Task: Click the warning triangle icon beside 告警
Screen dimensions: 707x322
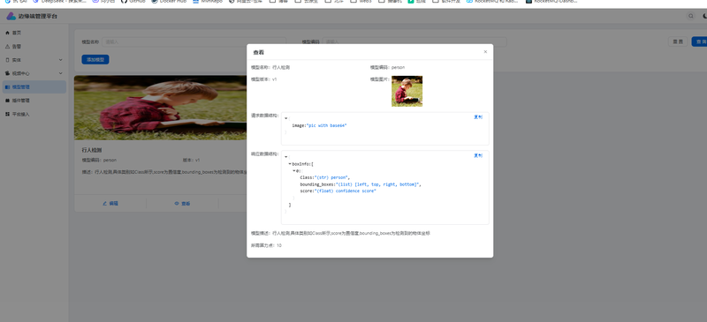Action: [x=7, y=47]
